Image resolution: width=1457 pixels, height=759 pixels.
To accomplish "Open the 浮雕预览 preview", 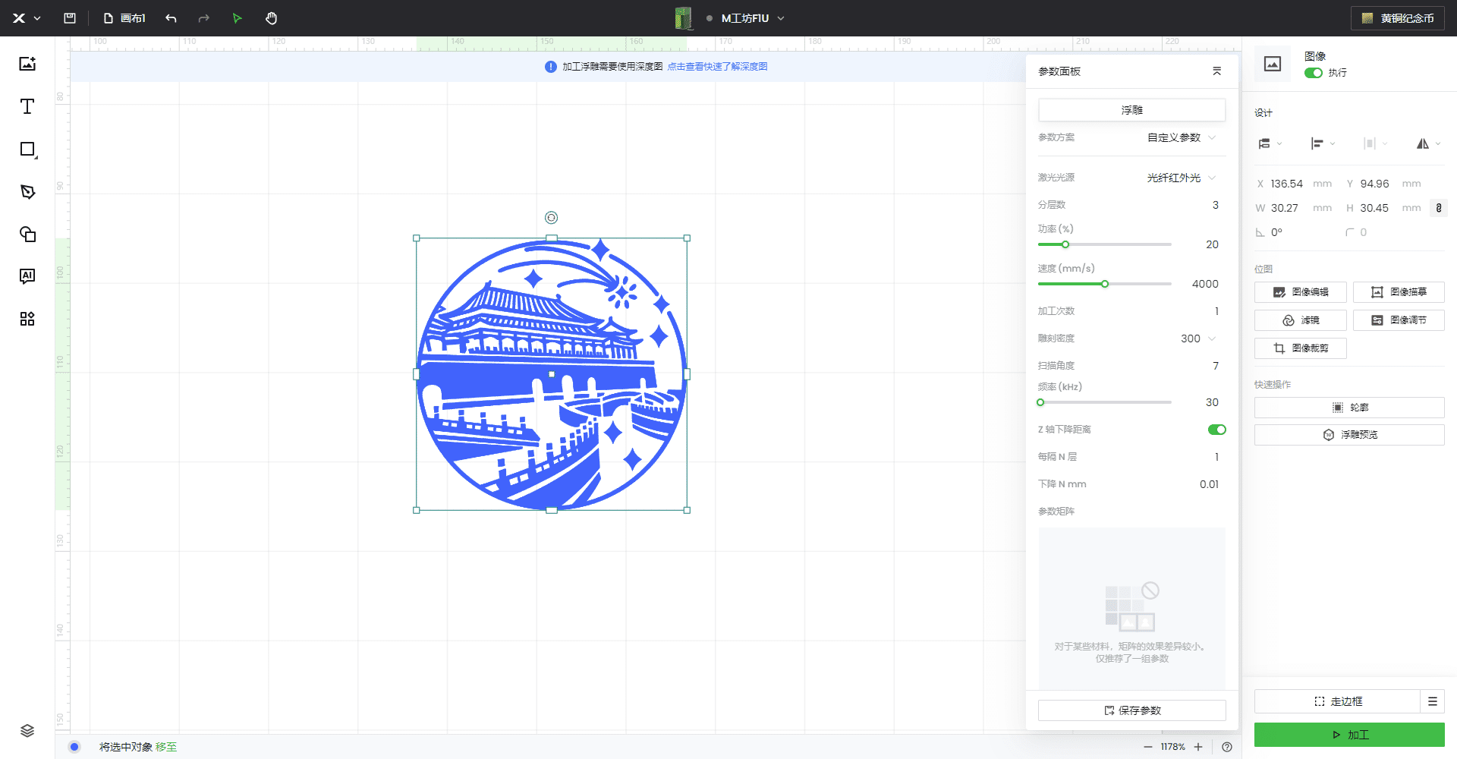I will (1349, 435).
